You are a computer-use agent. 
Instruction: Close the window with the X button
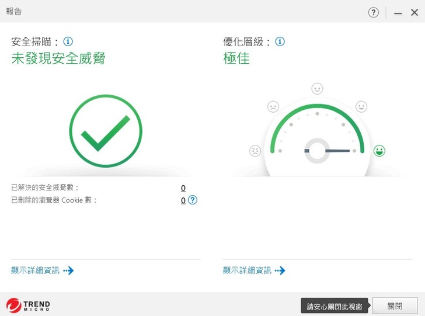pyautogui.click(x=414, y=12)
